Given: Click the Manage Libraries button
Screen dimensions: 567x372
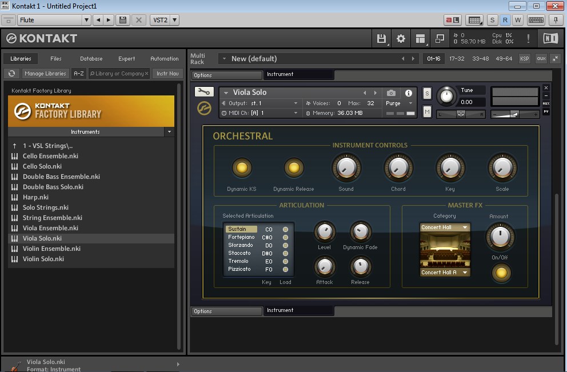Looking at the screenshot, I should 45,74.
